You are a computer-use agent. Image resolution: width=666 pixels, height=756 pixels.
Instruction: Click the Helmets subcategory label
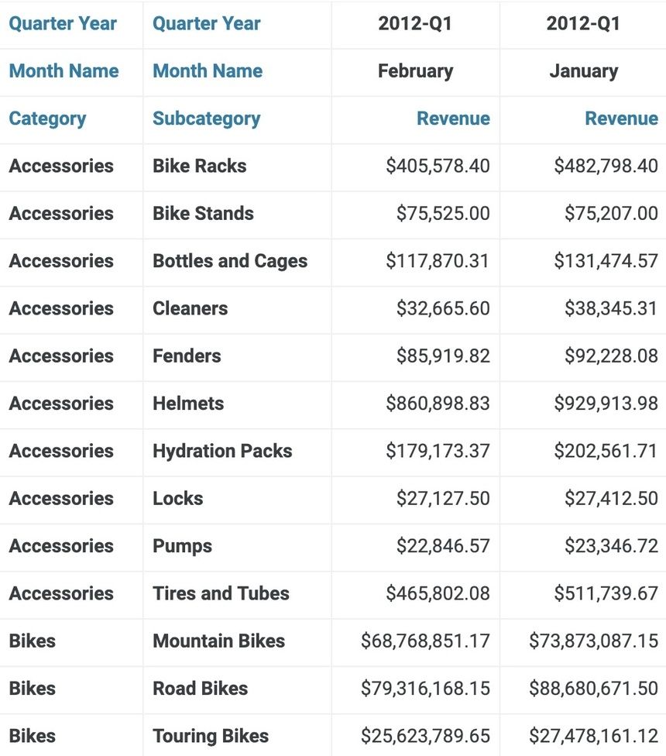coord(188,404)
